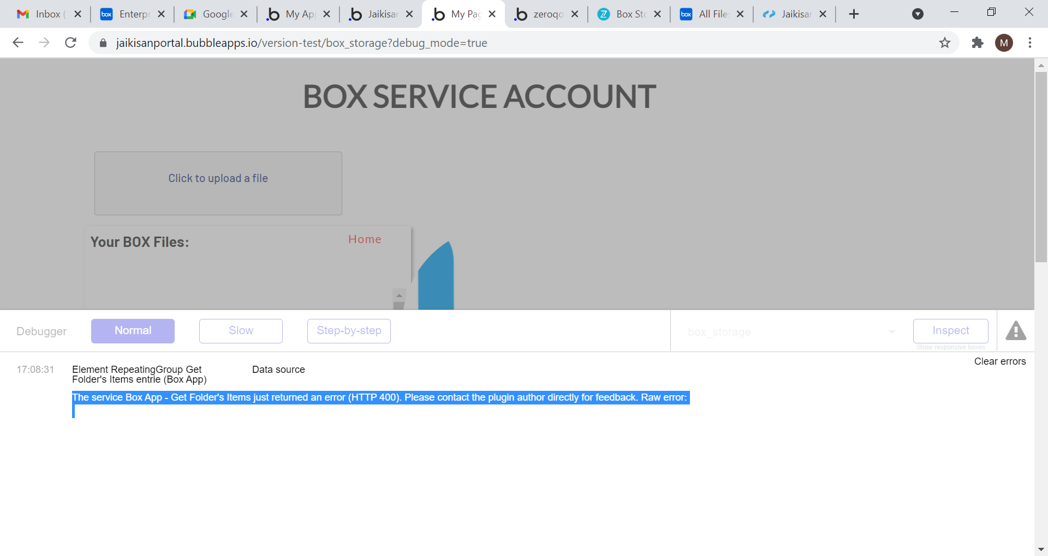Click the blue shape image
The width and height of the screenshot is (1048, 556).
[x=436, y=275]
